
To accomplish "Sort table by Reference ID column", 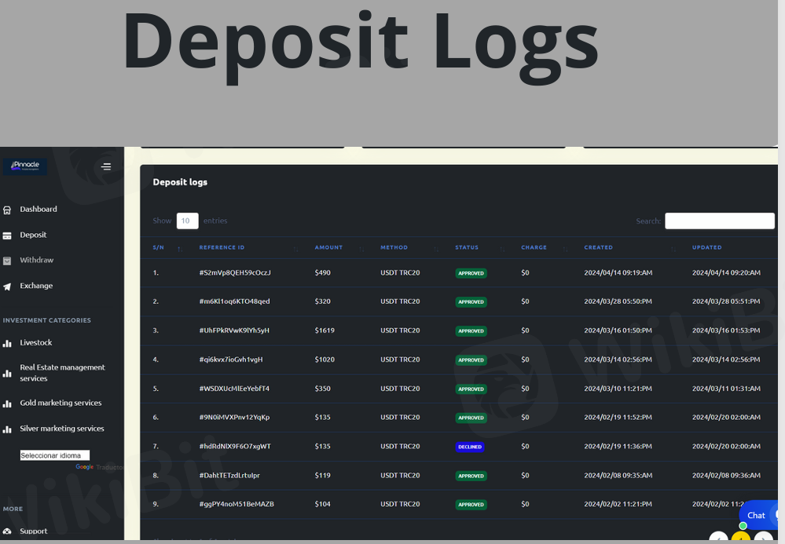I will tap(222, 247).
